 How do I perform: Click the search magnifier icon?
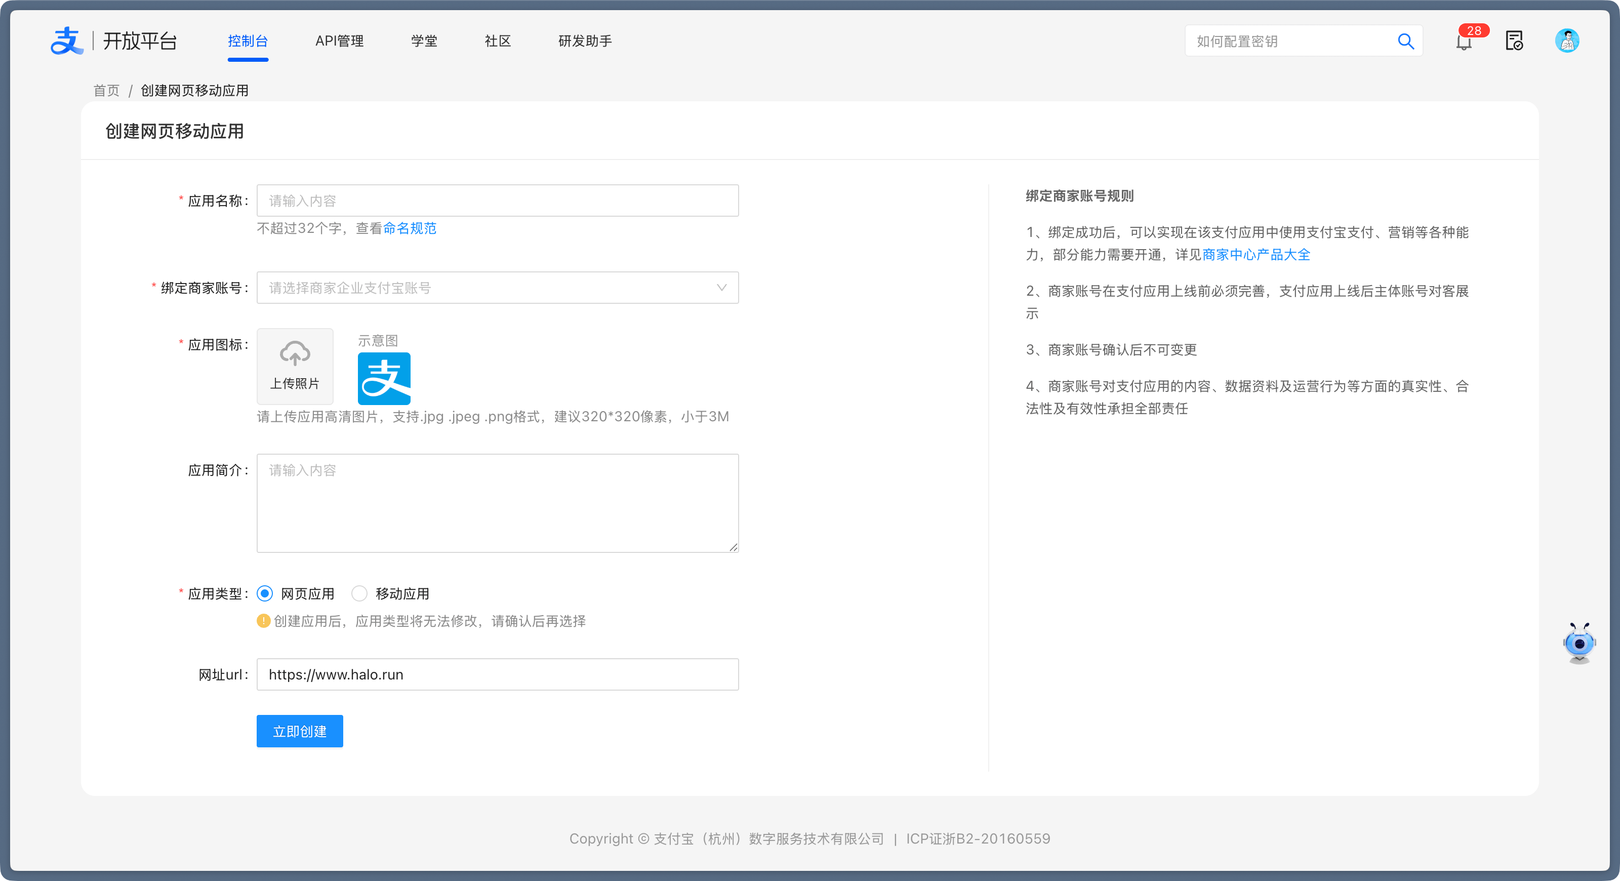tap(1405, 42)
